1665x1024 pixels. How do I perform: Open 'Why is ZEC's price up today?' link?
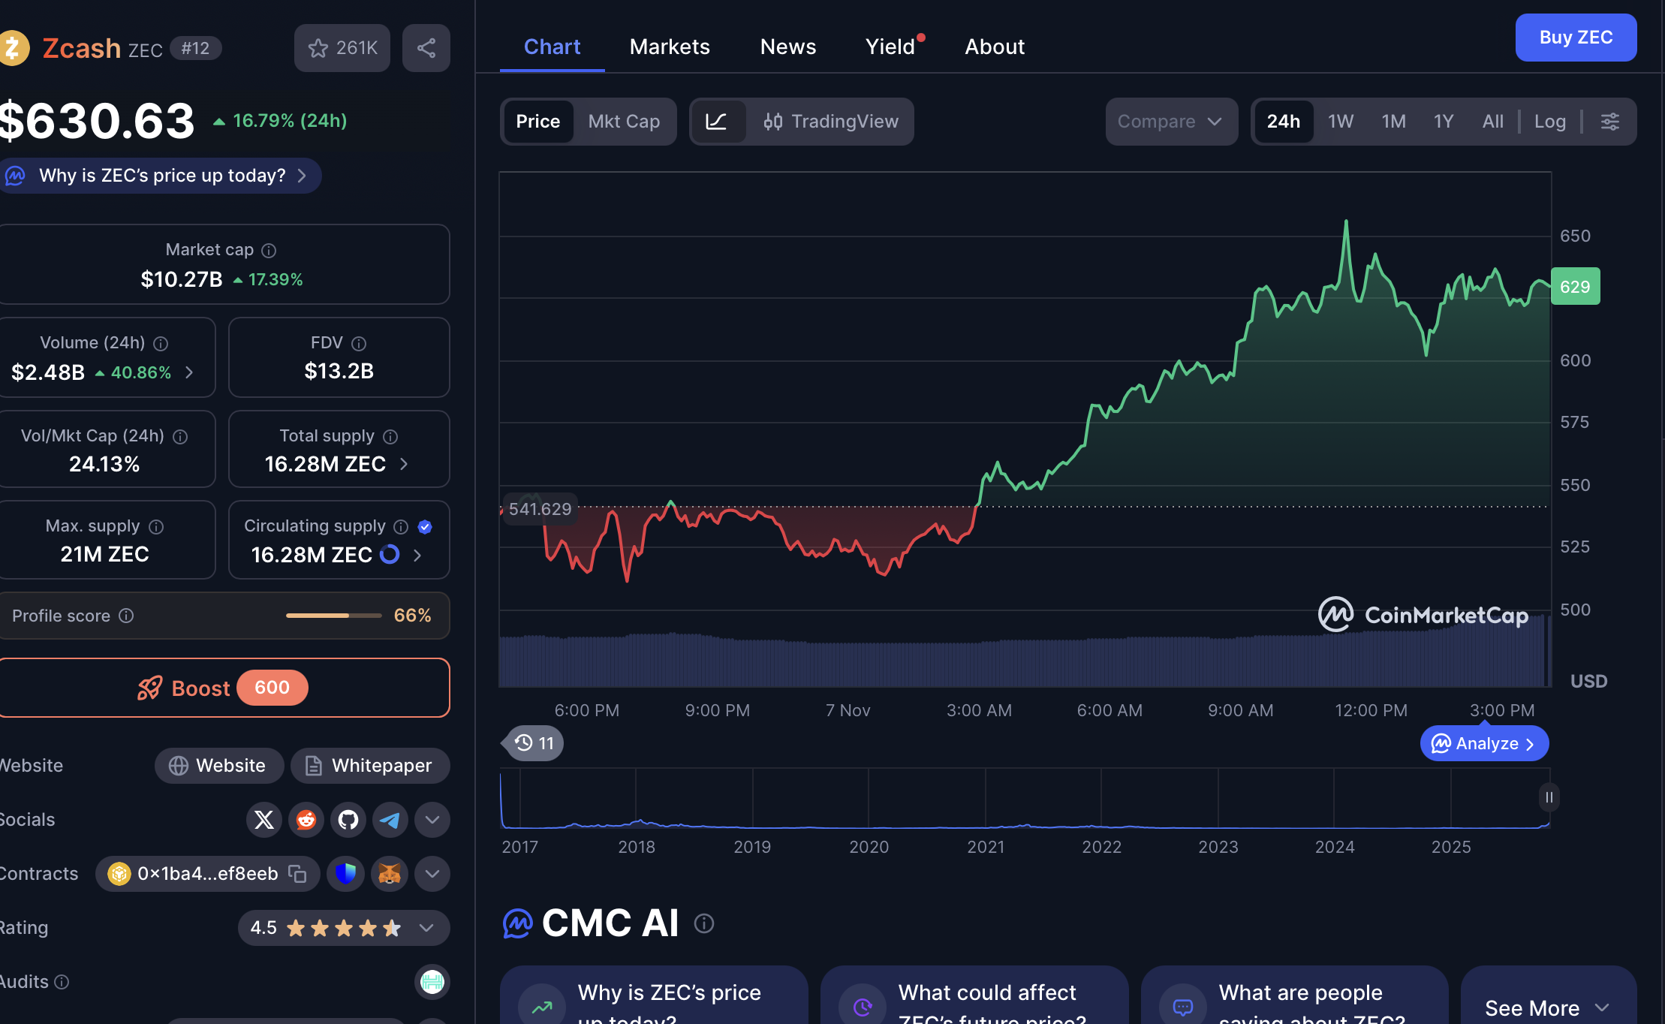click(x=161, y=175)
